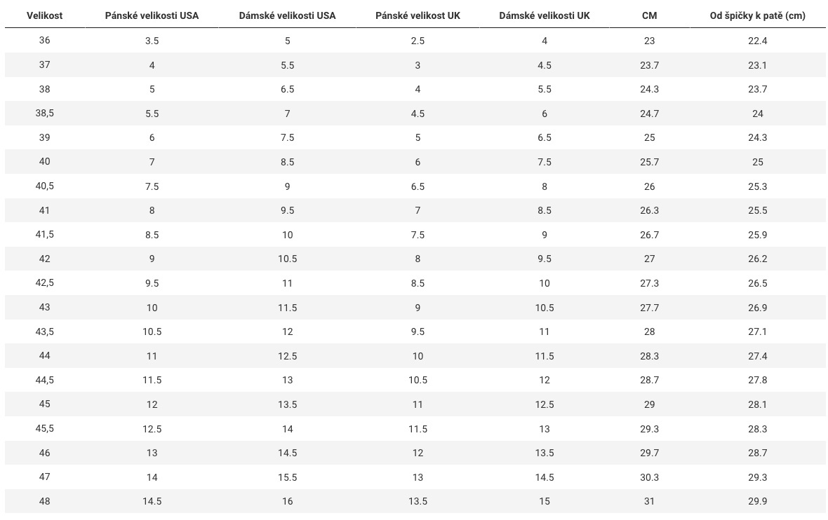Click the Pánské velikosti USA header
This screenshot has width=828, height=520.
click(x=152, y=15)
